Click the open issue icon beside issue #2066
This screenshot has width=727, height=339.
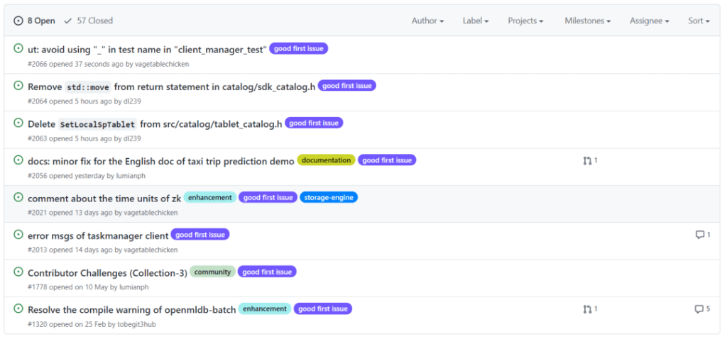[18, 48]
